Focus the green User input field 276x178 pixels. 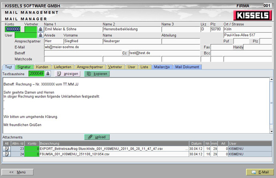pyautogui.click(x=26, y=35)
